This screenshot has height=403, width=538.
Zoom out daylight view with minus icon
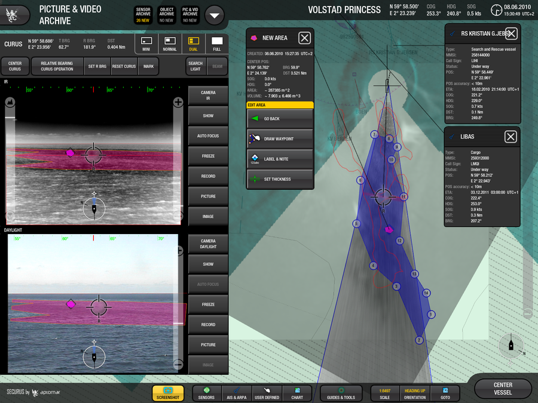[x=178, y=364]
